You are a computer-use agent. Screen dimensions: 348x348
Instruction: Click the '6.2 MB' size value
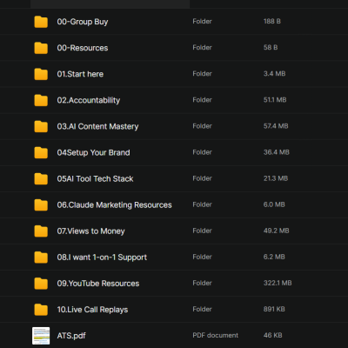274,257
